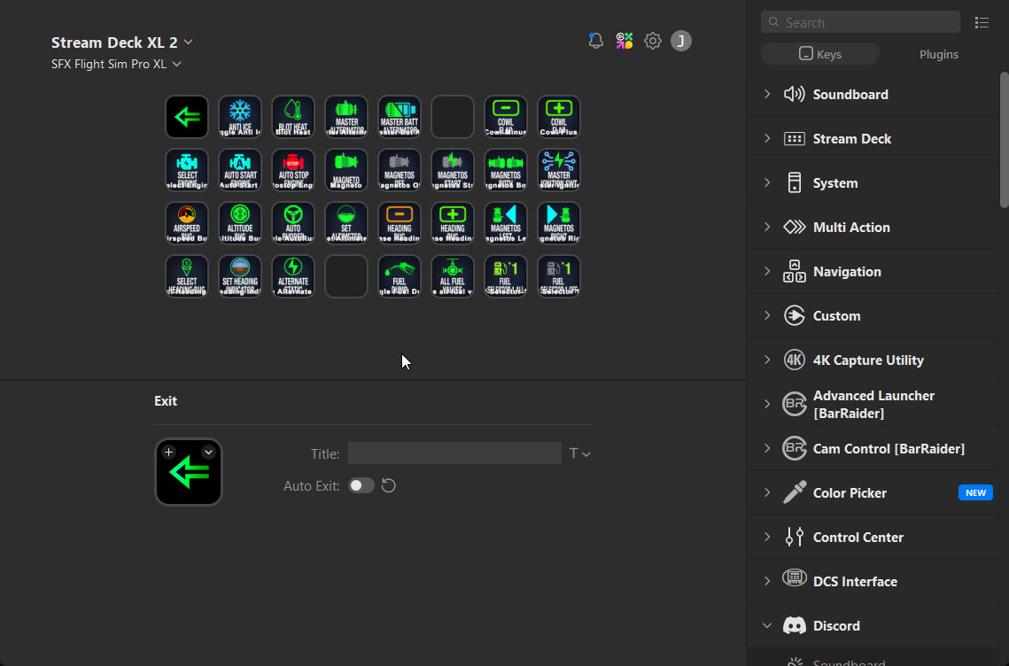
Task: Reset Auto Exit with the revert arrow
Action: (x=388, y=485)
